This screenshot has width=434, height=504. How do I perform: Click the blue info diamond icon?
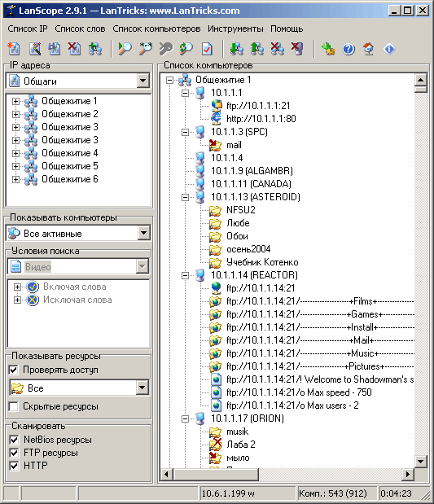389,49
